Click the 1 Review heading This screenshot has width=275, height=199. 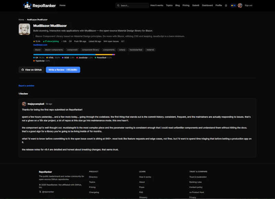point(23,94)
